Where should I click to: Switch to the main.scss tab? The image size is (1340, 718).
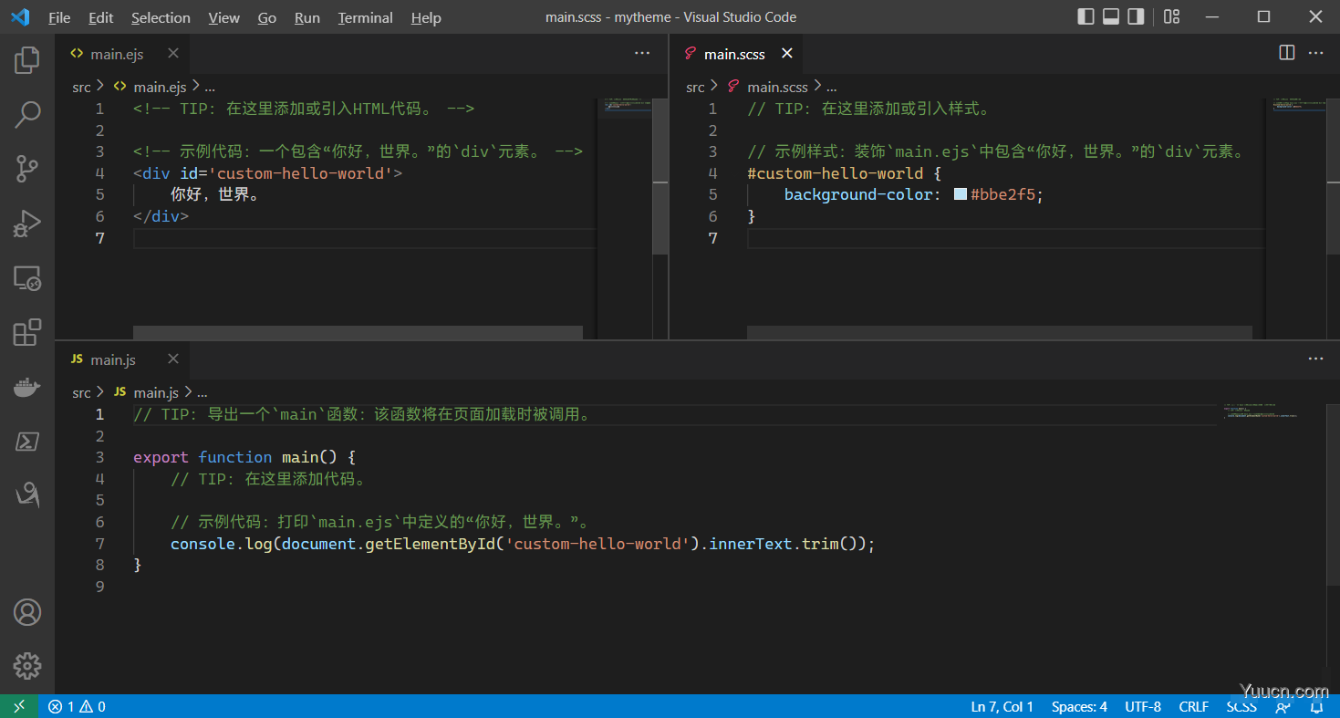pyautogui.click(x=734, y=54)
